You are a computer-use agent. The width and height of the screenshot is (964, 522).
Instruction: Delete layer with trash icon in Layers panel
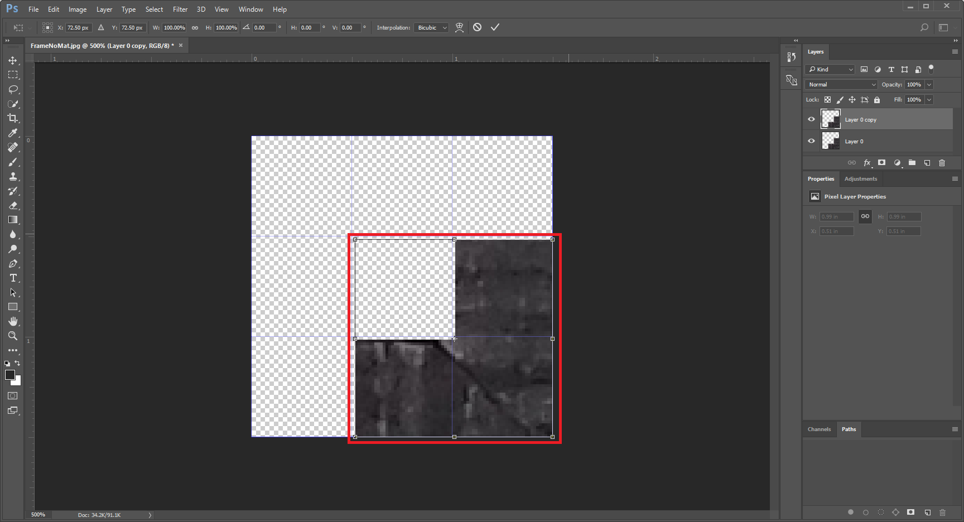942,163
